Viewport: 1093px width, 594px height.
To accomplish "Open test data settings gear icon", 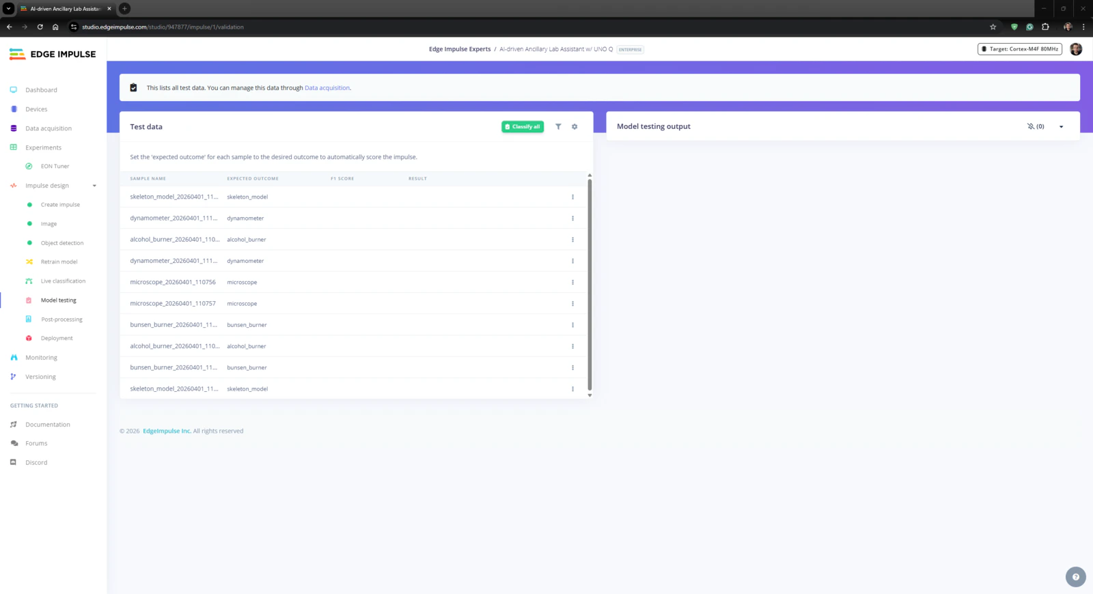I will click(x=575, y=127).
